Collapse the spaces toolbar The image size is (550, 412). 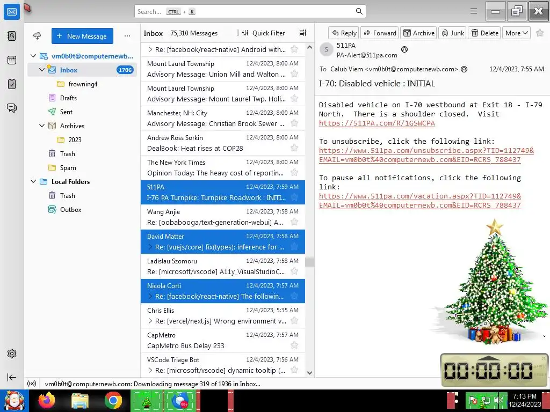tap(12, 377)
